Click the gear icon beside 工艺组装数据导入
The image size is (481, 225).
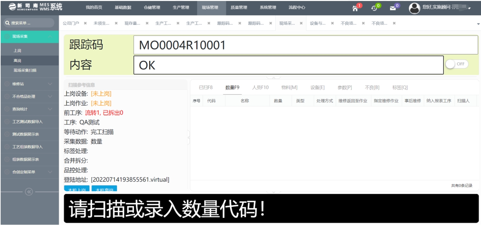click(x=7, y=147)
